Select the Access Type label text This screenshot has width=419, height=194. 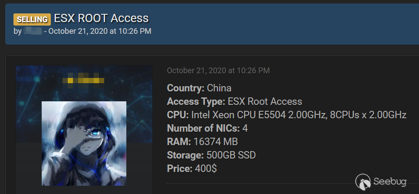click(195, 102)
